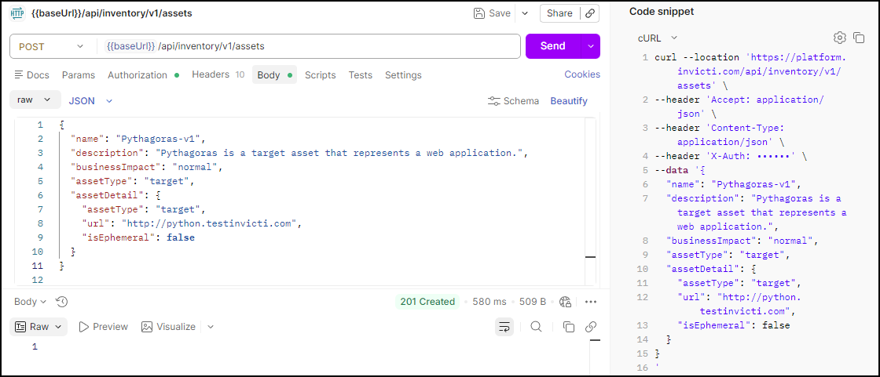This screenshot has height=377, width=880.
Task: Expand the raw body type dropdown
Action: [x=35, y=100]
